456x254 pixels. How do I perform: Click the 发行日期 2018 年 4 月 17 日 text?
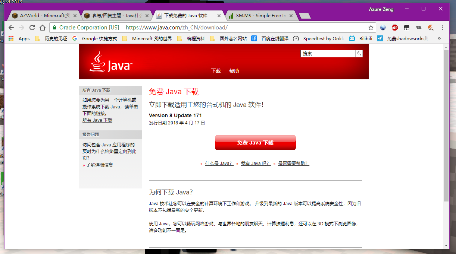tap(177, 123)
